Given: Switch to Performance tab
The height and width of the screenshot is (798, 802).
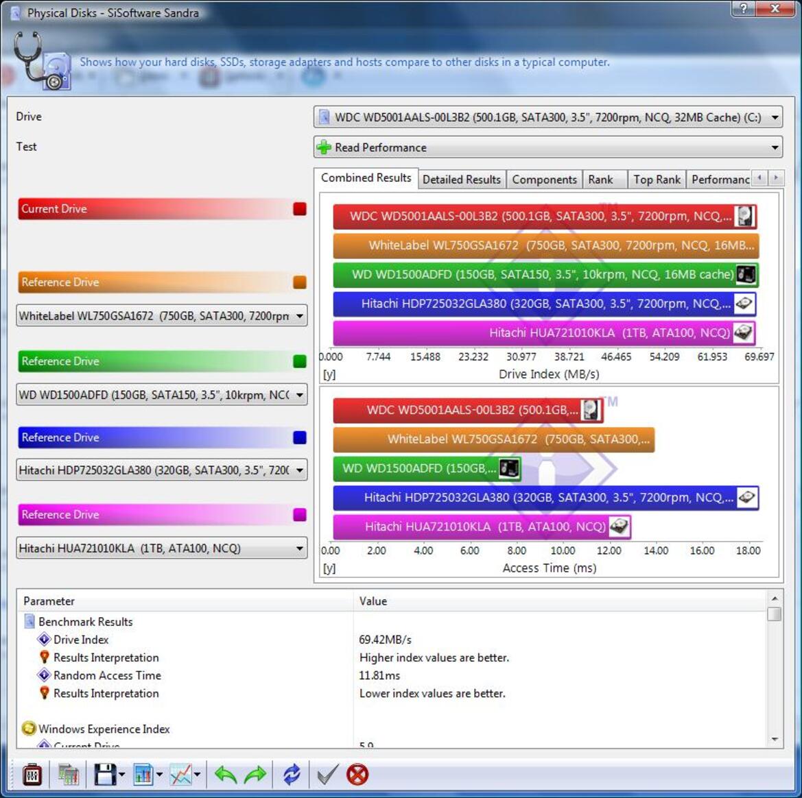Looking at the screenshot, I should 719,180.
